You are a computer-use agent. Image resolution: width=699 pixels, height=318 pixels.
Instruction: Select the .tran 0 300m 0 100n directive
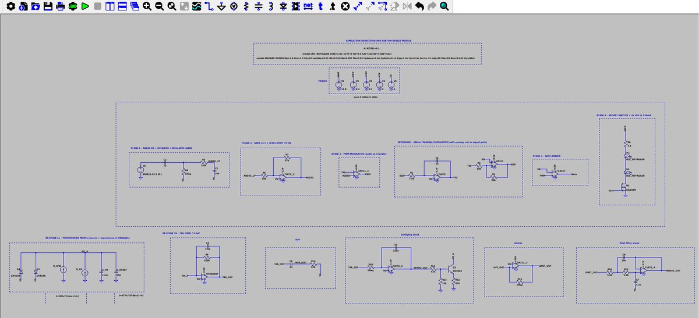point(366,97)
